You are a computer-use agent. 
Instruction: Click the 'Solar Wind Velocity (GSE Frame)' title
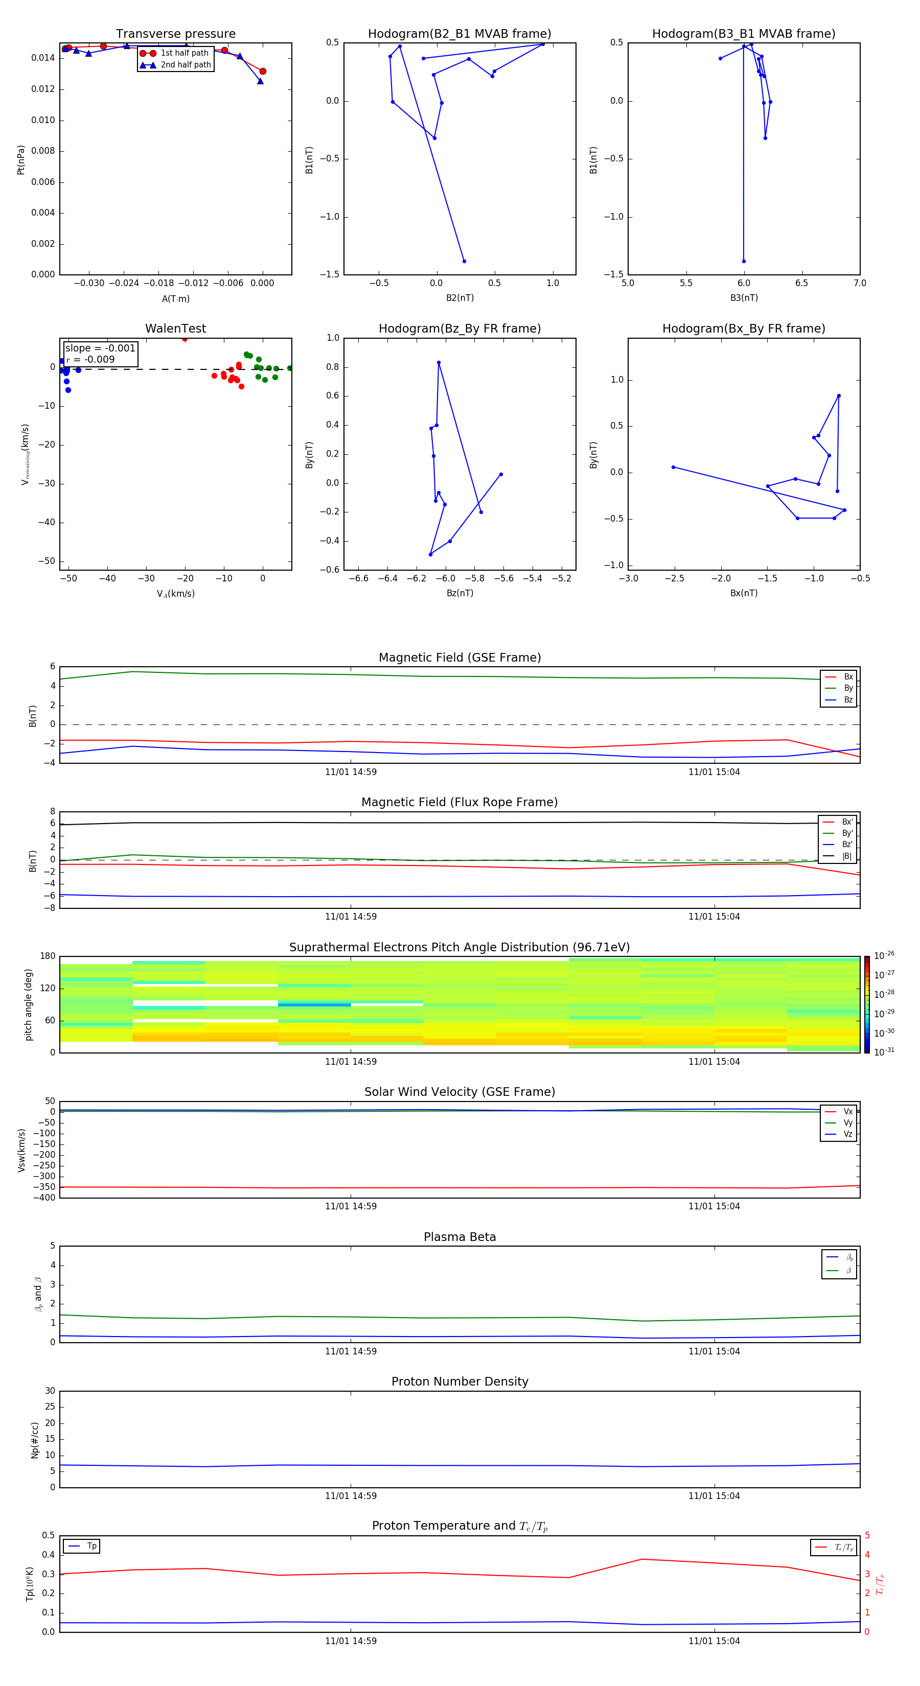(459, 1092)
